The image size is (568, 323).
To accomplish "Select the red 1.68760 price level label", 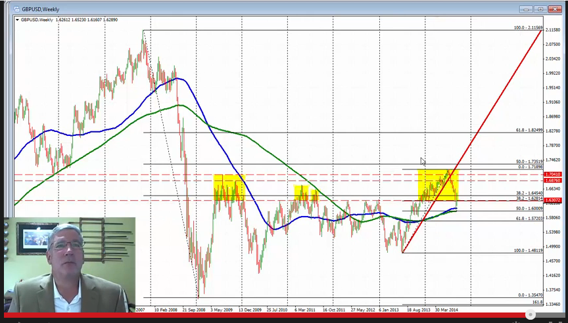I will pos(553,180).
